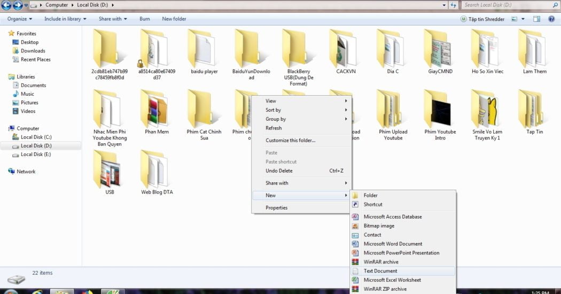
Task: Choose Properties from the context menu
Action: click(302, 208)
